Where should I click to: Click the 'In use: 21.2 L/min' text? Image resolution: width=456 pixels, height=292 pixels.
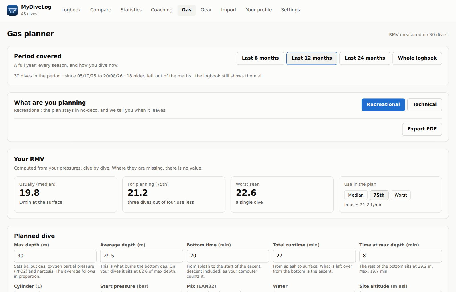pos(363,205)
